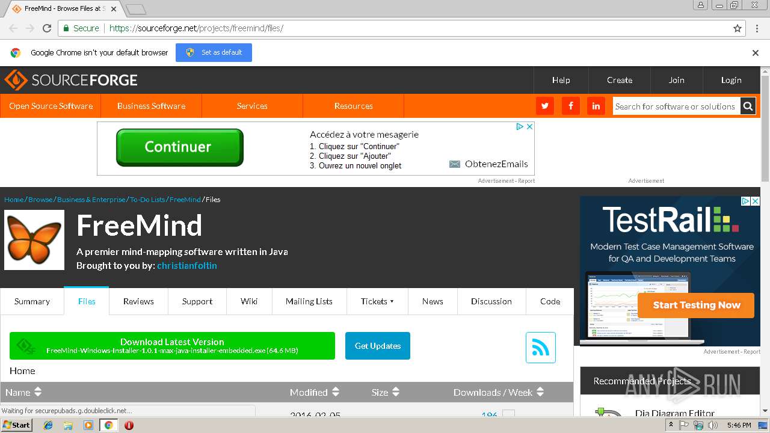Click the To-Do Lists breadcrumb
The image size is (770, 433).
pos(147,200)
